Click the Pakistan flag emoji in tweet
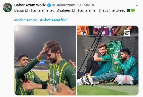Image resolution: width=143 pixels, height=97 pixels. click(x=128, y=10)
